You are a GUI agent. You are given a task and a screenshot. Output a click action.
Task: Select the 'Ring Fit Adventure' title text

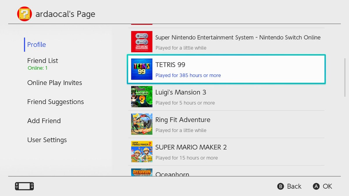tap(183, 120)
